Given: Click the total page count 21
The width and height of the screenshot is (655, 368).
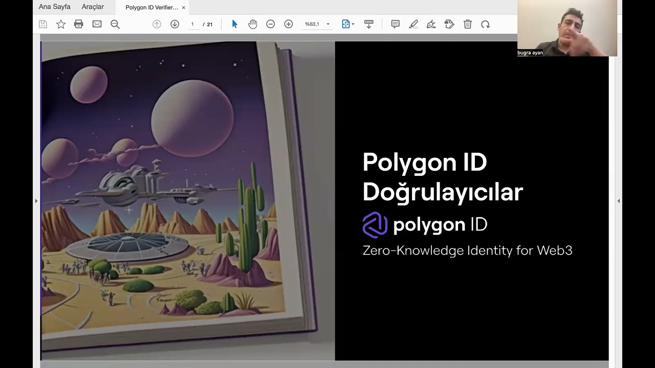Looking at the screenshot, I should [209, 24].
